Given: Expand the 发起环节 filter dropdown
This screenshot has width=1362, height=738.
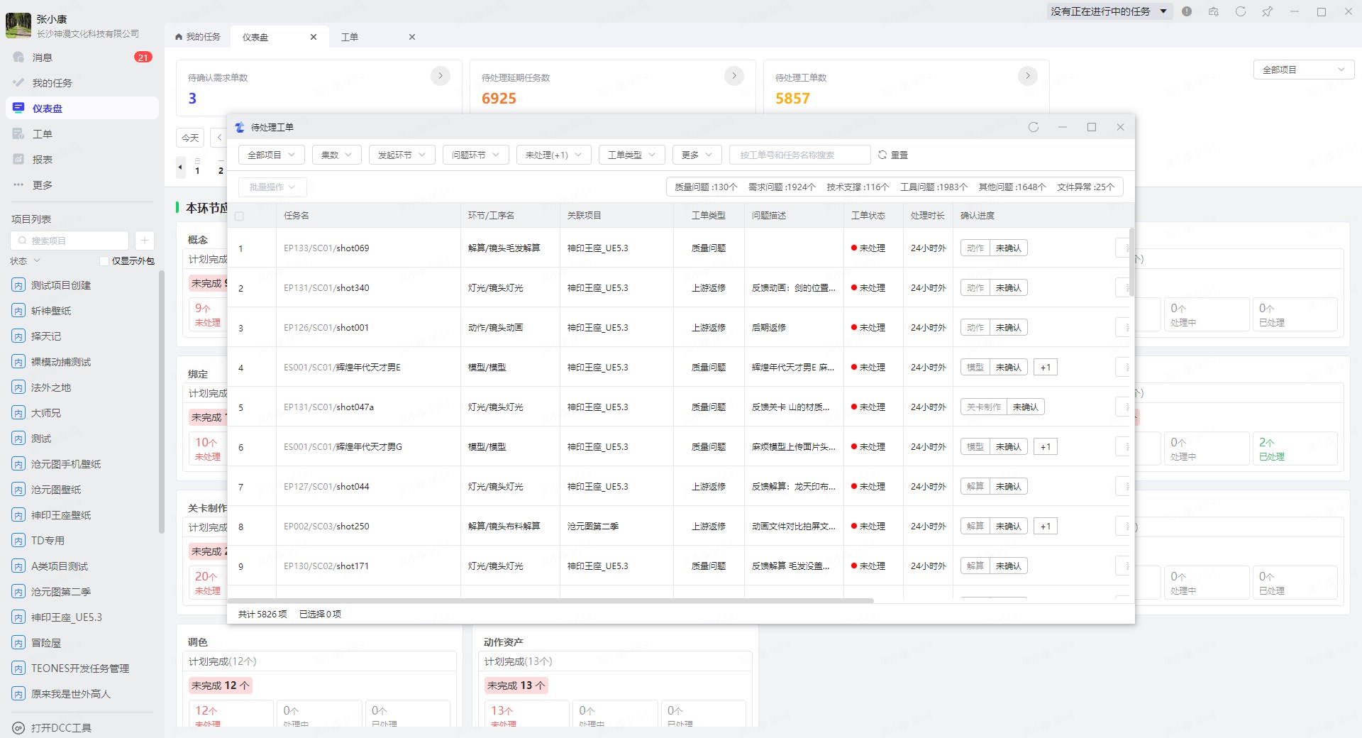Looking at the screenshot, I should pos(402,155).
